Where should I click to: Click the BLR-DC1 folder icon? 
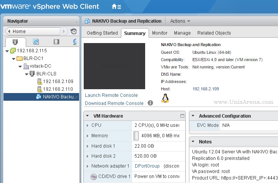click(19, 58)
